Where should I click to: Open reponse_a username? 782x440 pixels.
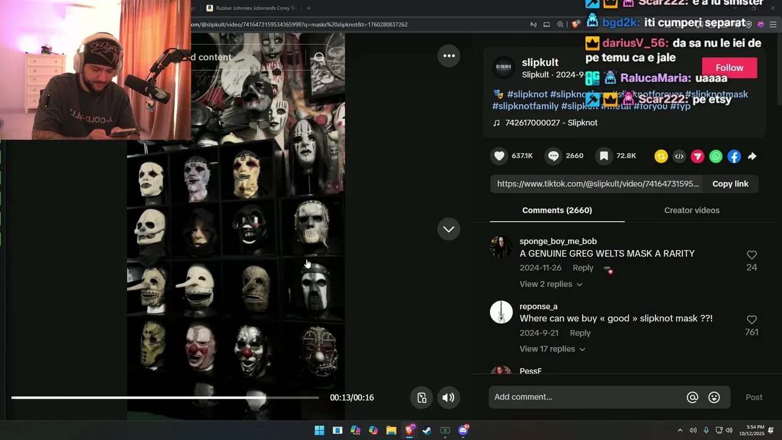[x=538, y=306]
